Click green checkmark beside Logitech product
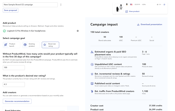Image resolution: width=175 pixels, height=111 pixels. tap(4, 31)
